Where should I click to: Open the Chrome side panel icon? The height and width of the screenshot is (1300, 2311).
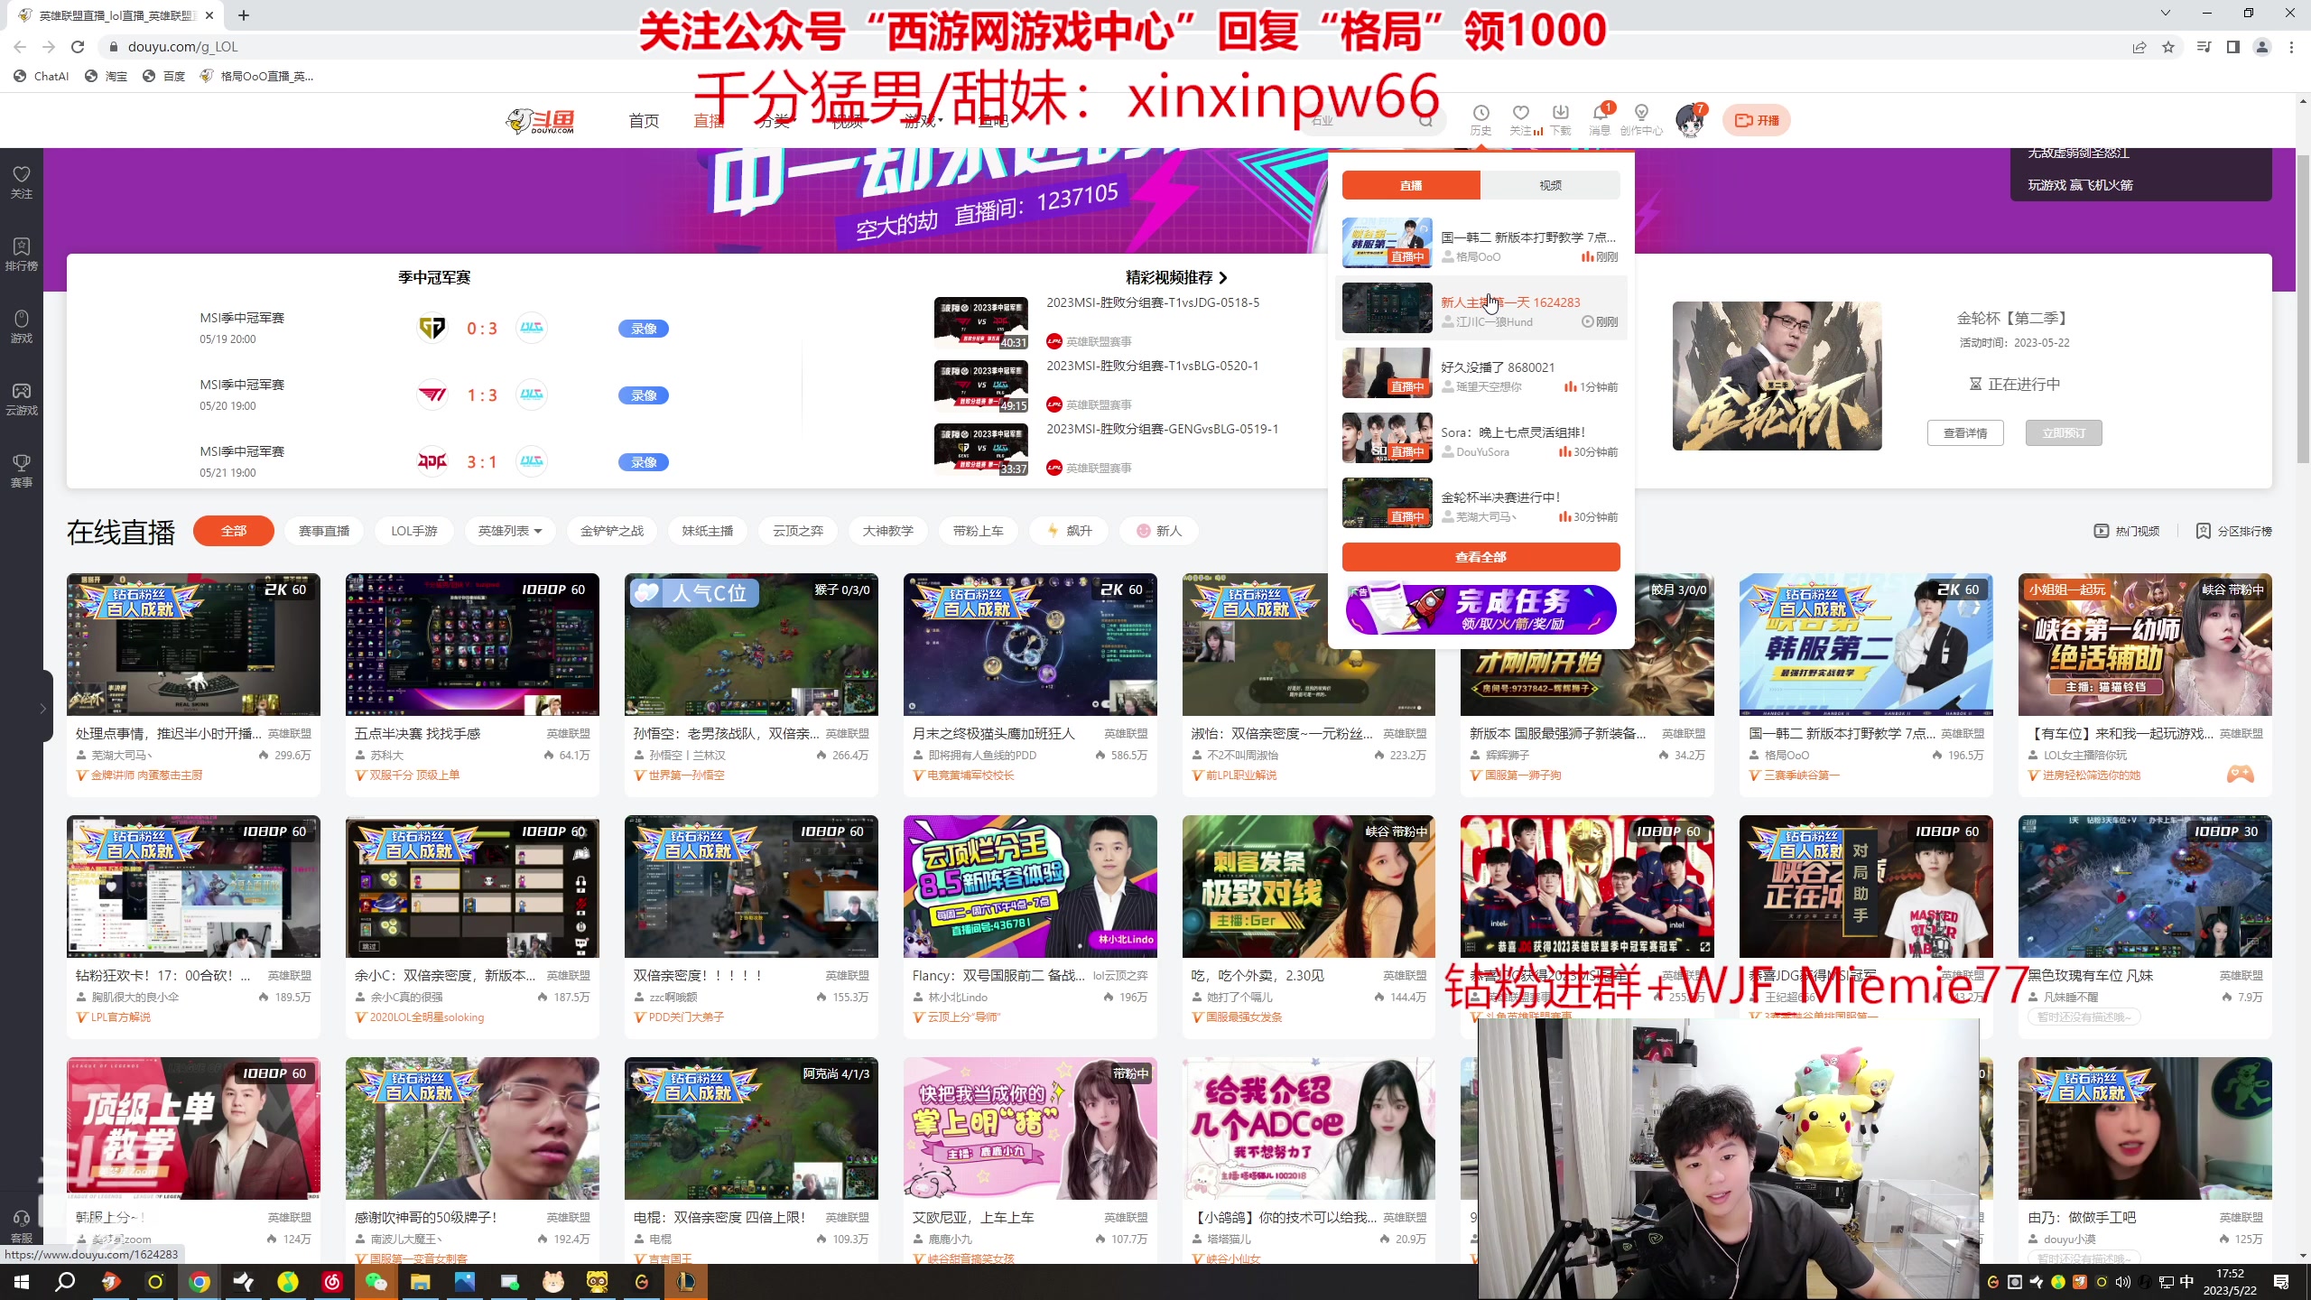2233,47
